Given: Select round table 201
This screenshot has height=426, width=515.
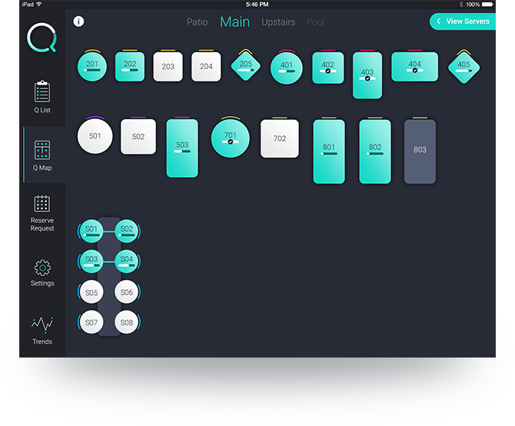Looking at the screenshot, I should tap(92, 66).
